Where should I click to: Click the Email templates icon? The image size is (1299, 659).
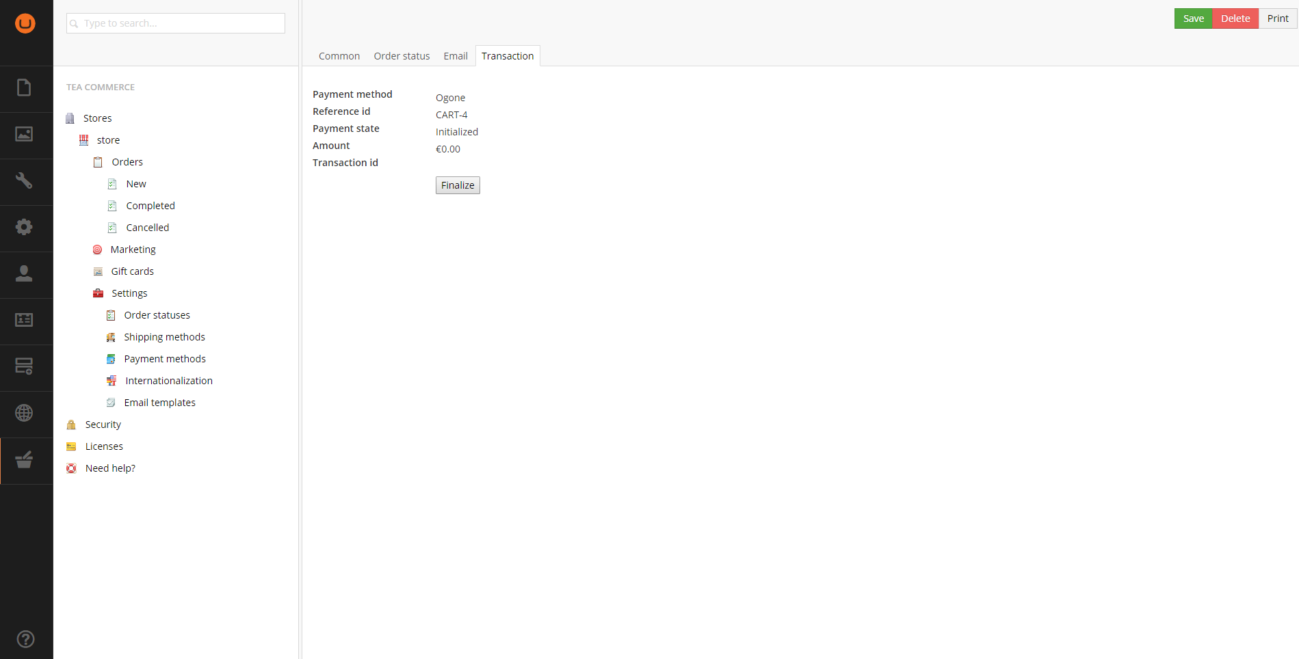click(111, 403)
